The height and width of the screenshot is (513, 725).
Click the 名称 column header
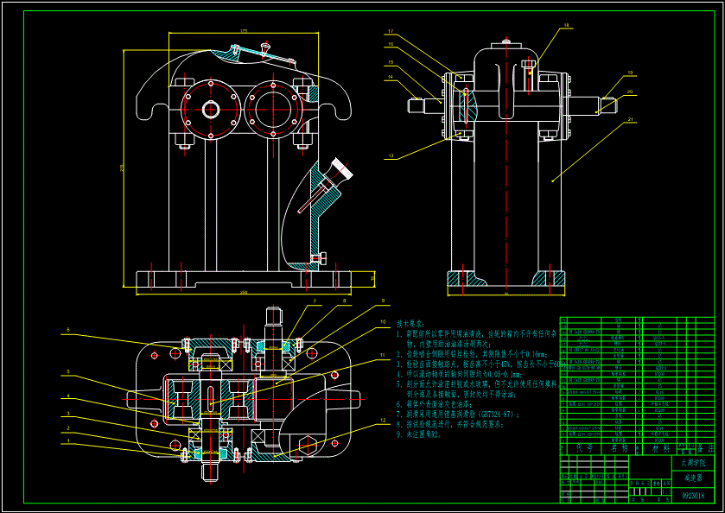click(x=620, y=449)
